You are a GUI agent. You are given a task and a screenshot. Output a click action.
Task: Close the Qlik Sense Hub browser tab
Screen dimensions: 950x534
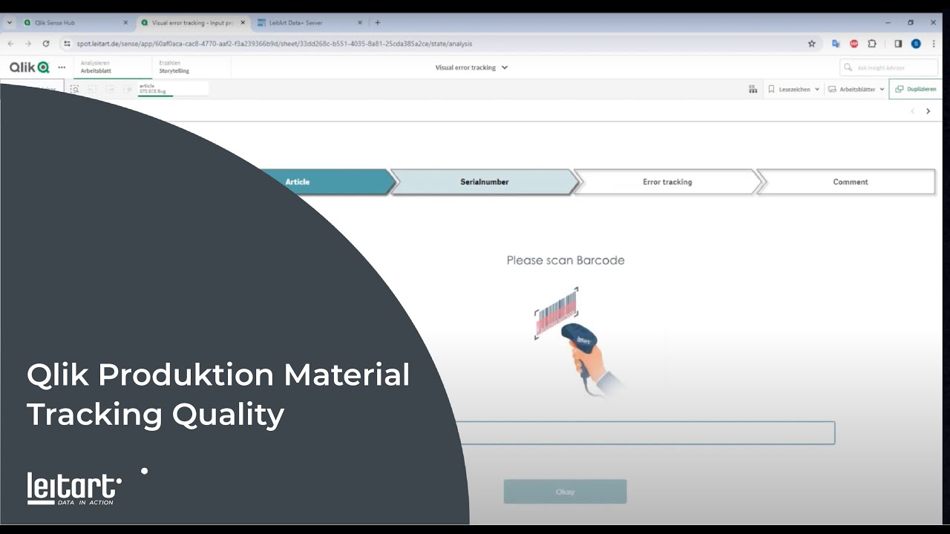point(125,23)
